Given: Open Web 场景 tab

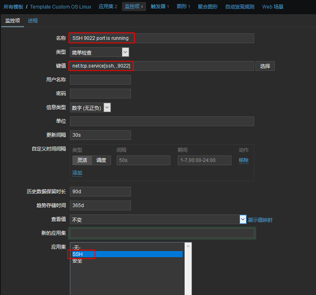Looking at the screenshot, I should 272,7.
